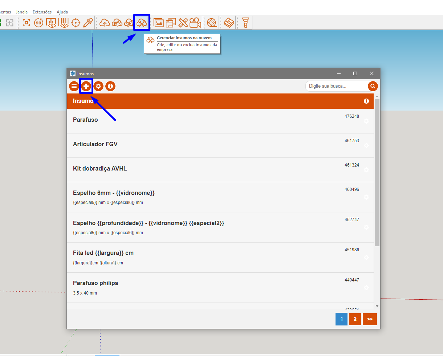Screen dimensions: 443x356
Task: Select the 'Fita led {{largura}} cm' row
Action: tap(220, 257)
